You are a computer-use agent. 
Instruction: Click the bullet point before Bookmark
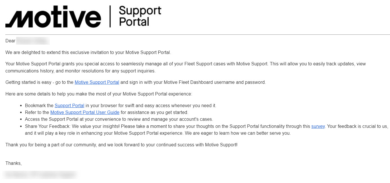tap(21, 106)
